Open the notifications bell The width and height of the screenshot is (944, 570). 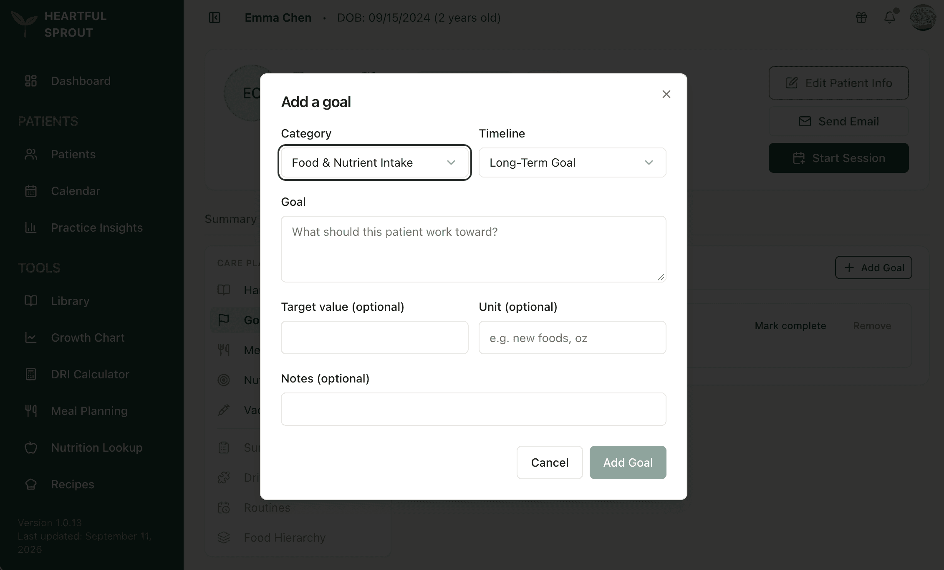(890, 17)
